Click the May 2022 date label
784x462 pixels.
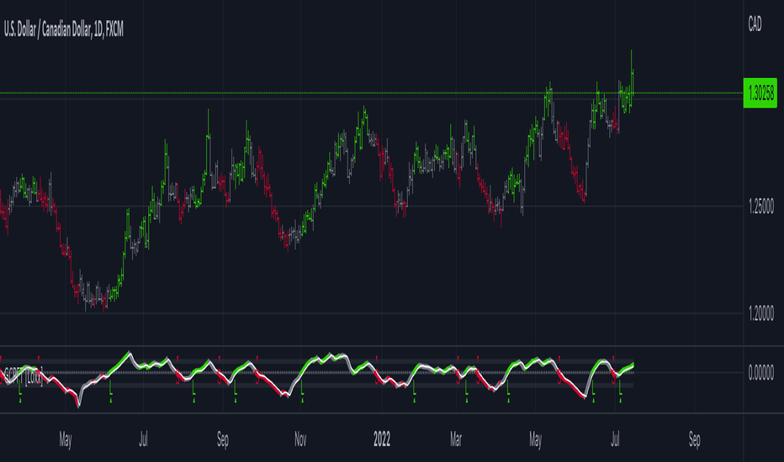535,439
